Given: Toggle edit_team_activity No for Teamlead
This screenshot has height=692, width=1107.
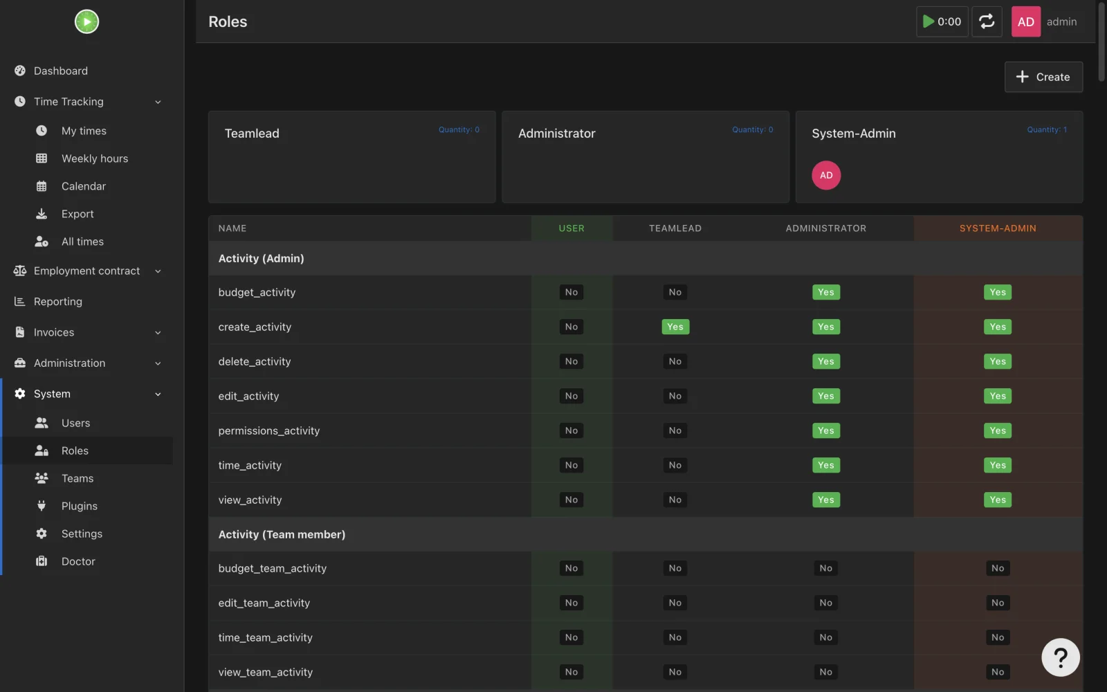Looking at the screenshot, I should point(675,603).
